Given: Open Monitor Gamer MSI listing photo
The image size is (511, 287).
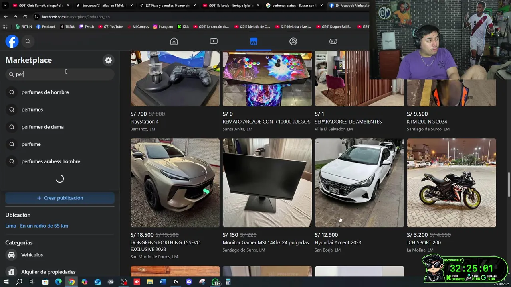Looking at the screenshot, I should click(267, 183).
